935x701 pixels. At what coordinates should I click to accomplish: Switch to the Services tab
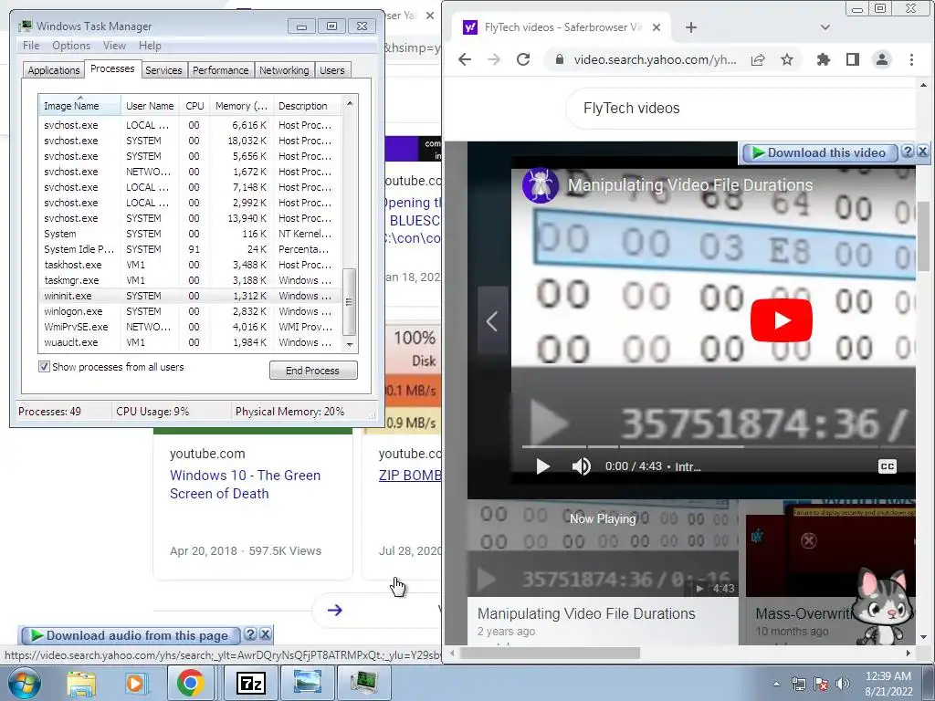point(163,70)
